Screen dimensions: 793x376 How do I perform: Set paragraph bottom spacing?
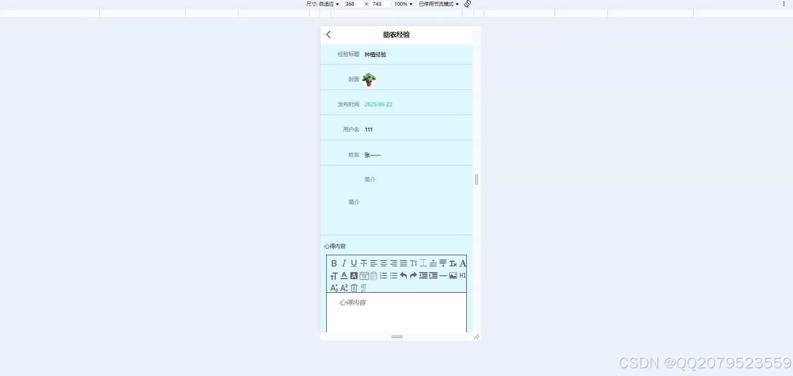pos(443,263)
